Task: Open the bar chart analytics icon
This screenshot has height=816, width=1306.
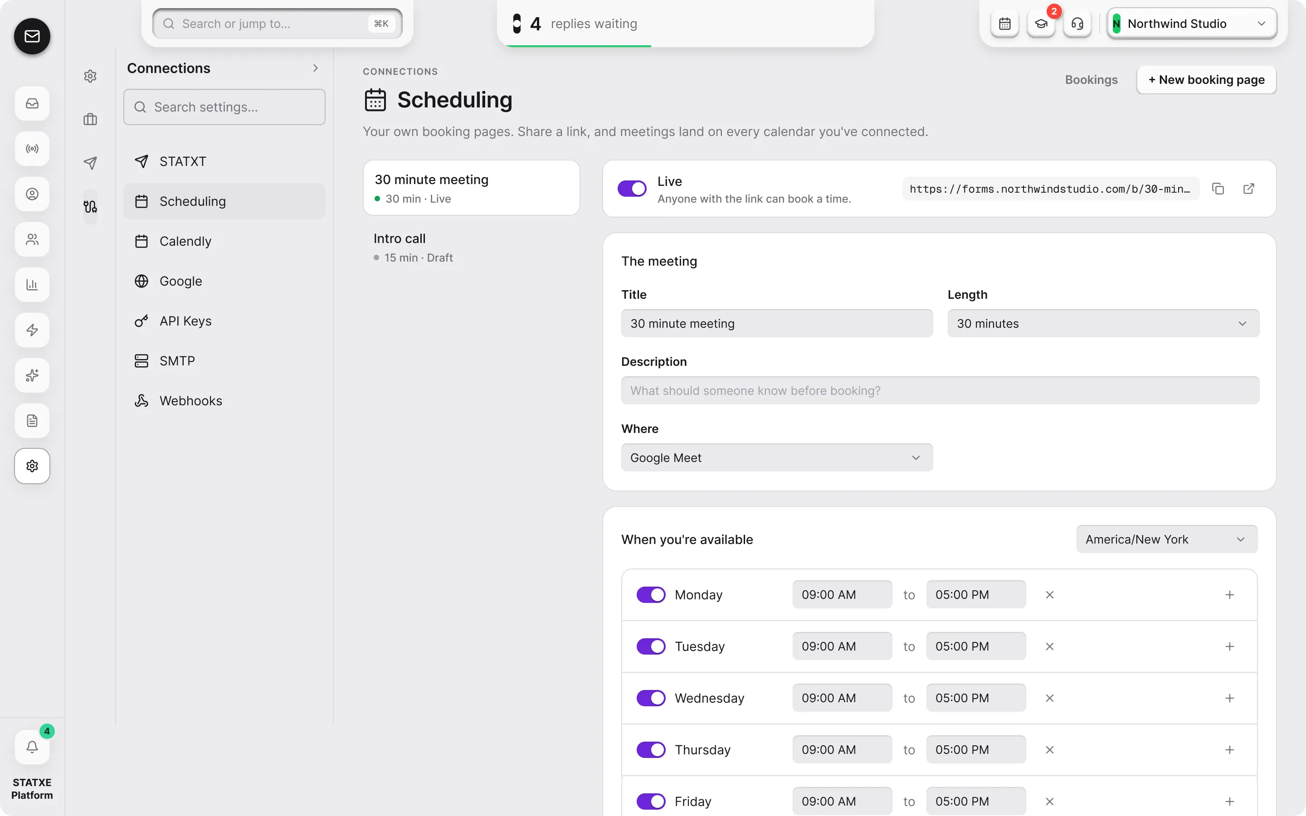Action: [x=32, y=284]
